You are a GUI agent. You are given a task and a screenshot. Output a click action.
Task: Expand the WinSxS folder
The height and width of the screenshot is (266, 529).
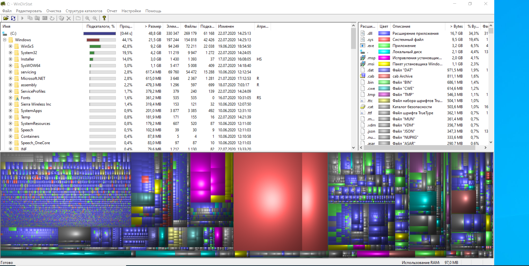pyautogui.click(x=10, y=46)
